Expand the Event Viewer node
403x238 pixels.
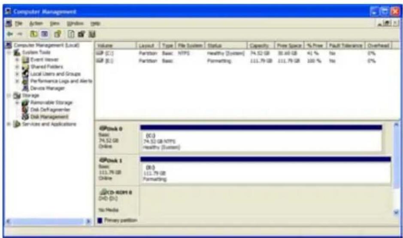click(x=17, y=60)
